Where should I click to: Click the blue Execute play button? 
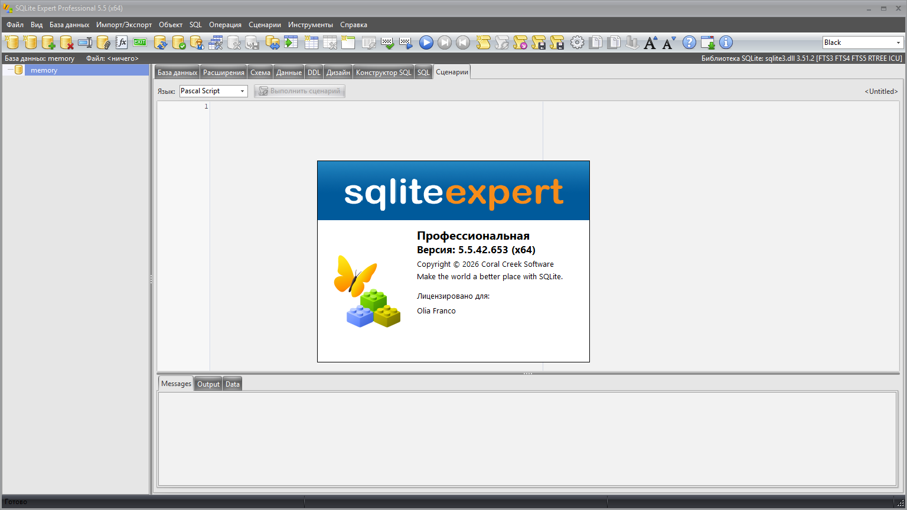[426, 42]
